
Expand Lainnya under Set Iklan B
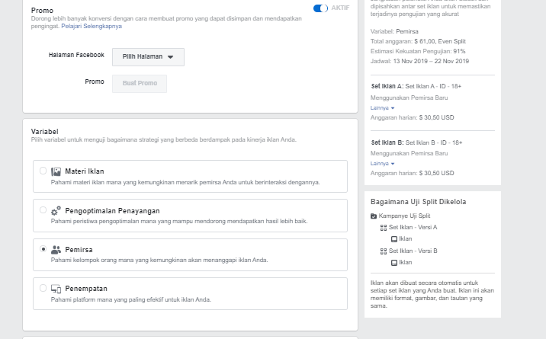click(382, 164)
